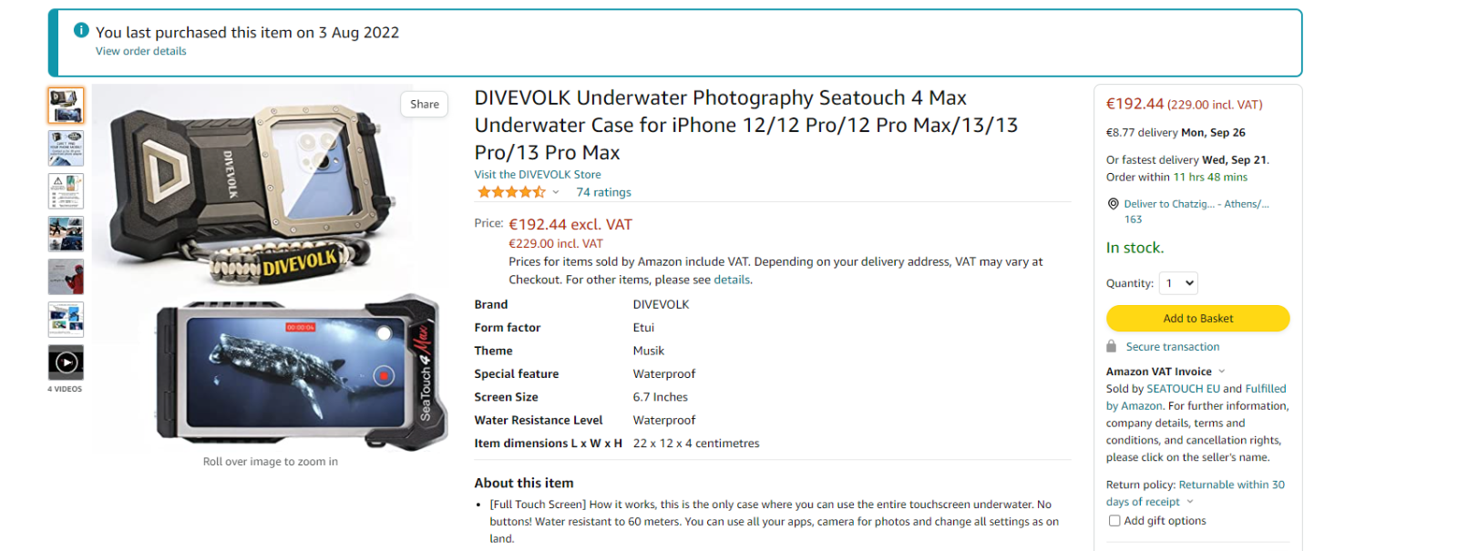1458x551 pixels.
Task: Visit the DIVEVOLK Store link
Action: [538, 175]
